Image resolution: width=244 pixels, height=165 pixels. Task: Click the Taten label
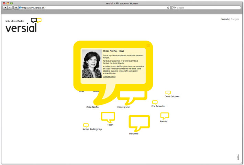[110, 125]
